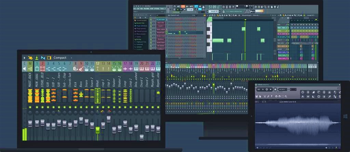Click the blue mirror-arrows icon in mixer toolbar
Screen dimensions: 350x152
43,58
